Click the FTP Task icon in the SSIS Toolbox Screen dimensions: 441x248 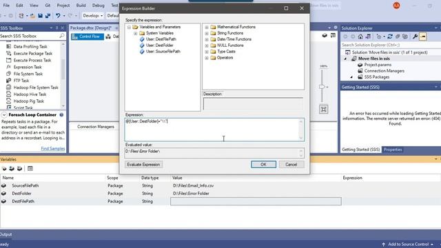(9, 81)
